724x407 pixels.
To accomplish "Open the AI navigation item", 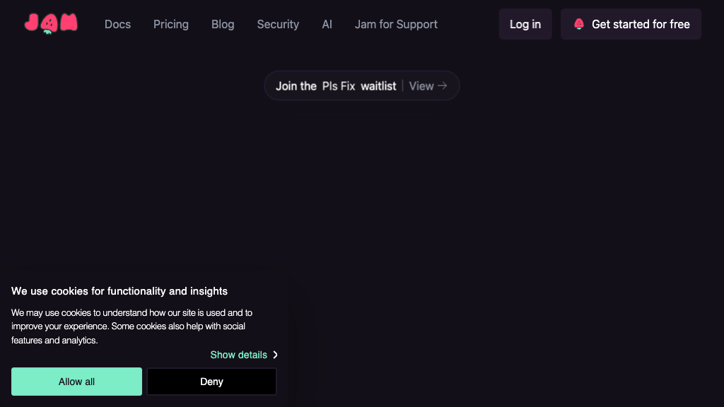I will pos(327,24).
